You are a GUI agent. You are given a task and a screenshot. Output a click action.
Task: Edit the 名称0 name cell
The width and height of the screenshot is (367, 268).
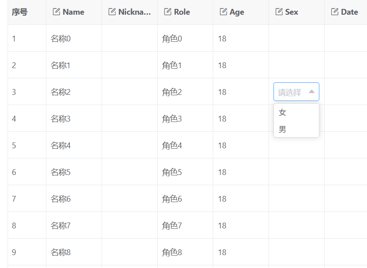(74, 38)
